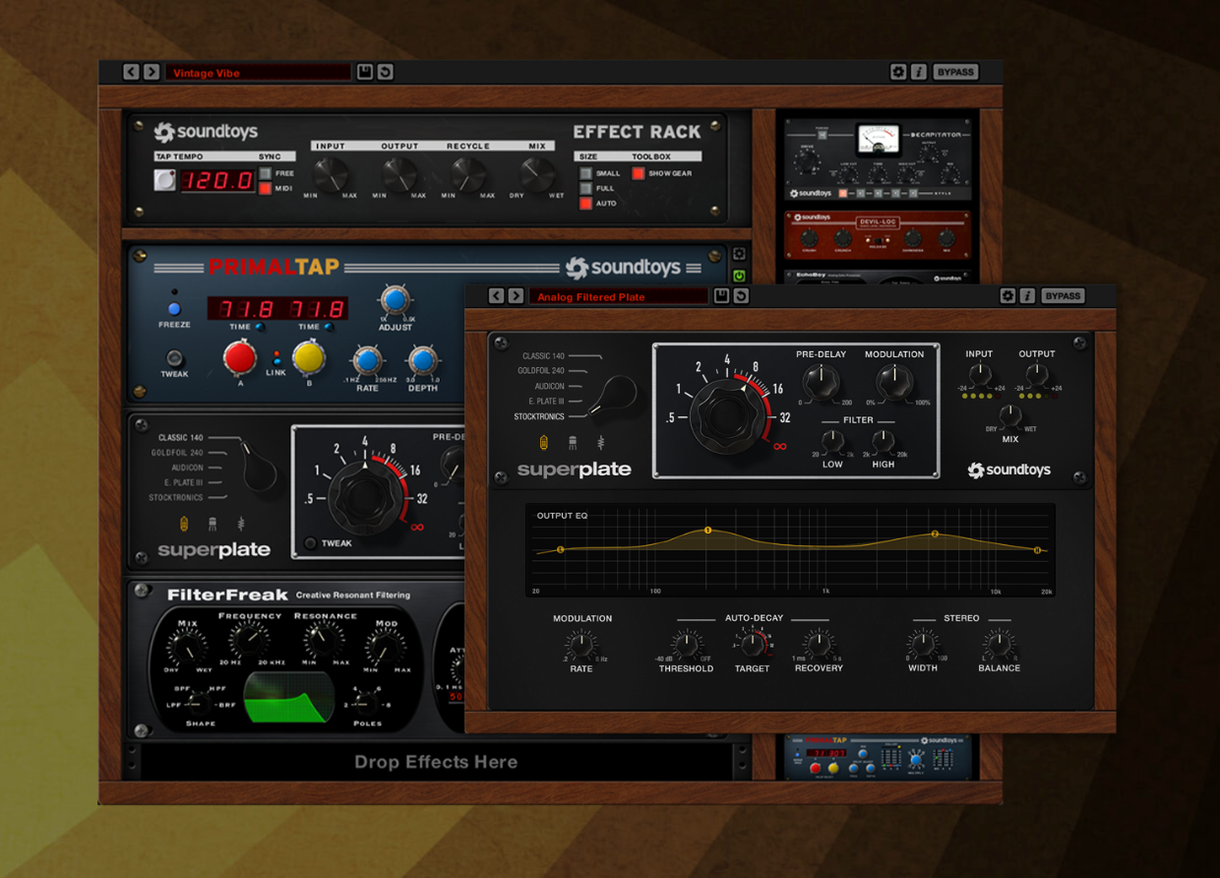This screenshot has height=878, width=1220.
Task: Go to next preset in SuperPlate window
Action: [517, 295]
